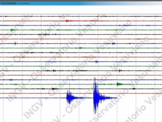This screenshot has width=162, height=122.
Task: Select the bottom red trace above the blue events
Action: [x=81, y=94]
